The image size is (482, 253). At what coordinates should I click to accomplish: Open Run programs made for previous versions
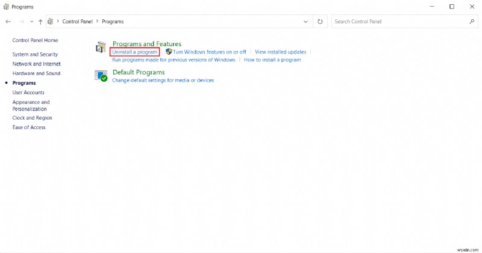point(174,60)
